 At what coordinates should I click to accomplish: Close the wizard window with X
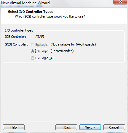pyautogui.click(x=120, y=2)
